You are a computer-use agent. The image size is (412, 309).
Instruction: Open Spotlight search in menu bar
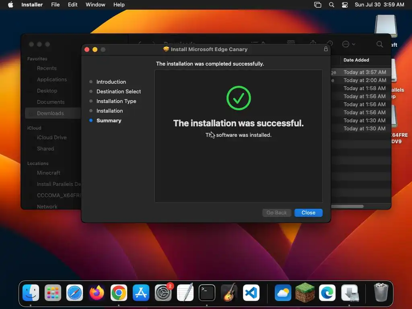click(332, 5)
